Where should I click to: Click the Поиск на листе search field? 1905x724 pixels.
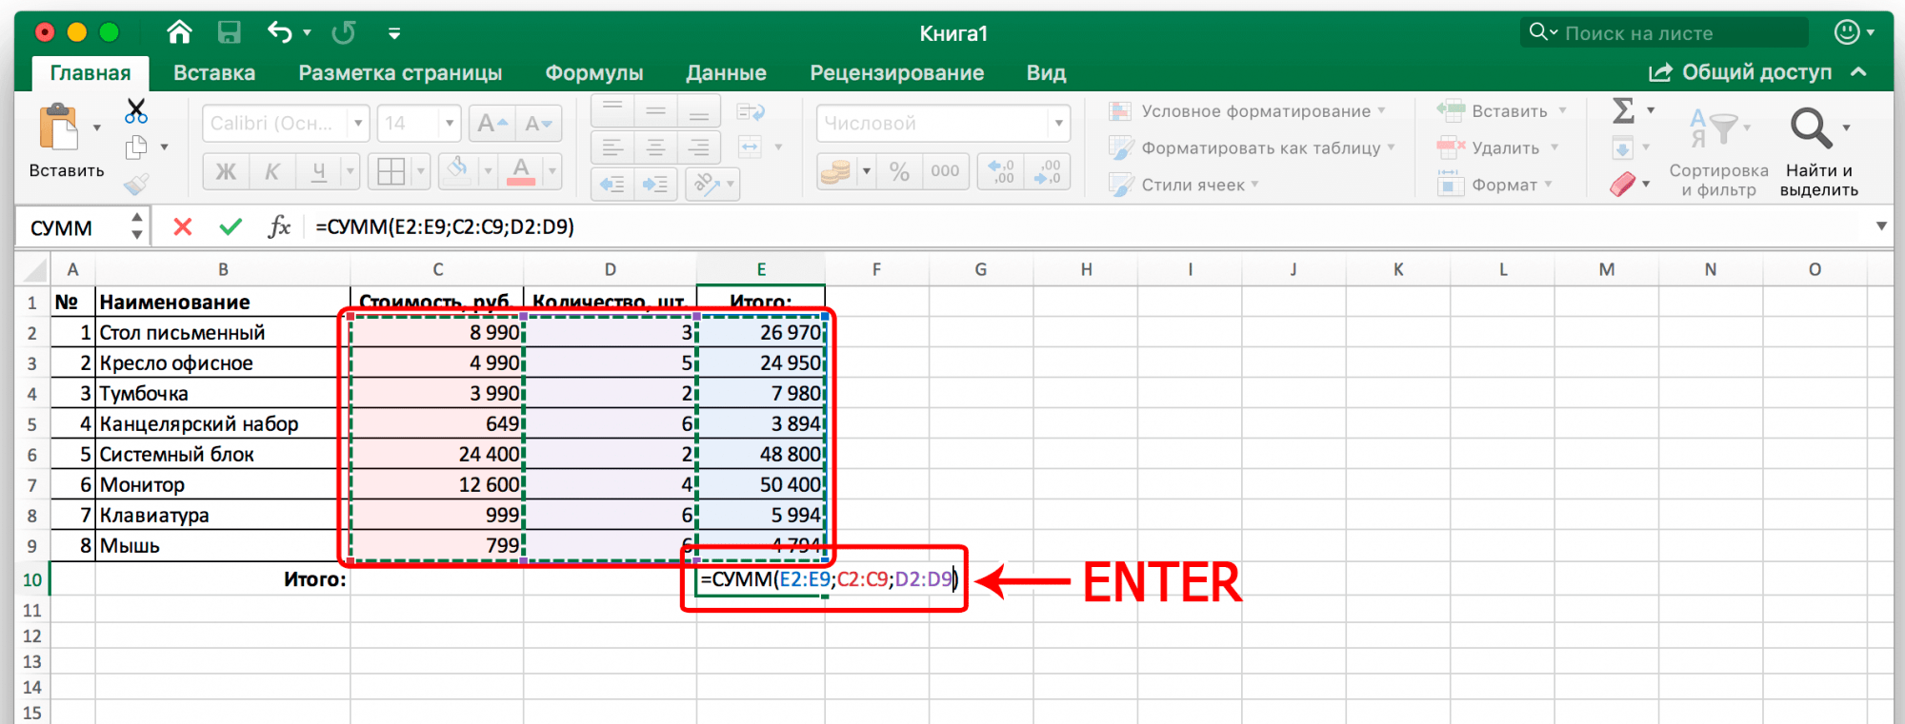[x=1664, y=32]
